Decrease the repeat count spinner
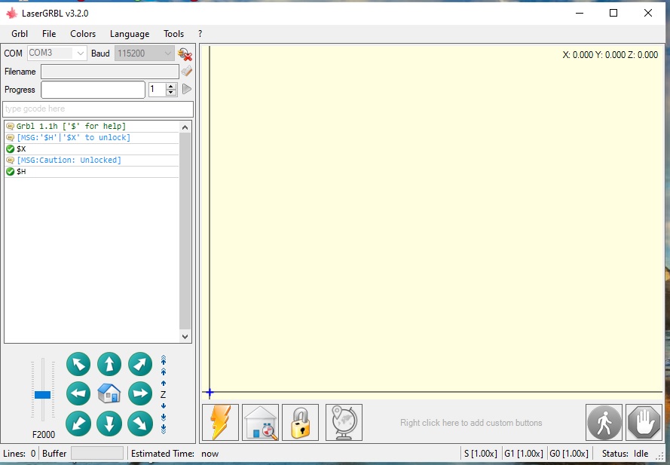Image resolution: width=670 pixels, height=465 pixels. tap(171, 93)
